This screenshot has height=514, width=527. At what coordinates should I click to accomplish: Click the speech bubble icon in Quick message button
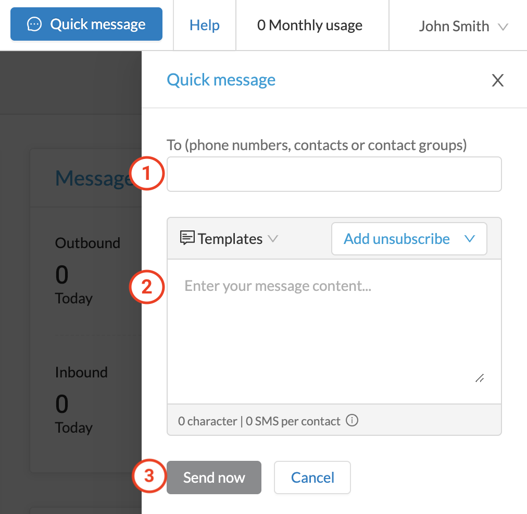click(34, 24)
